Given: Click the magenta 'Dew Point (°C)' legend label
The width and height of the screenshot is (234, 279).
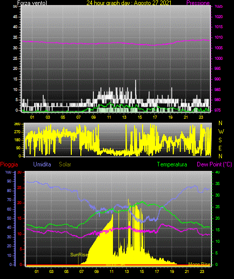Looking at the screenshot, I should (214, 164).
